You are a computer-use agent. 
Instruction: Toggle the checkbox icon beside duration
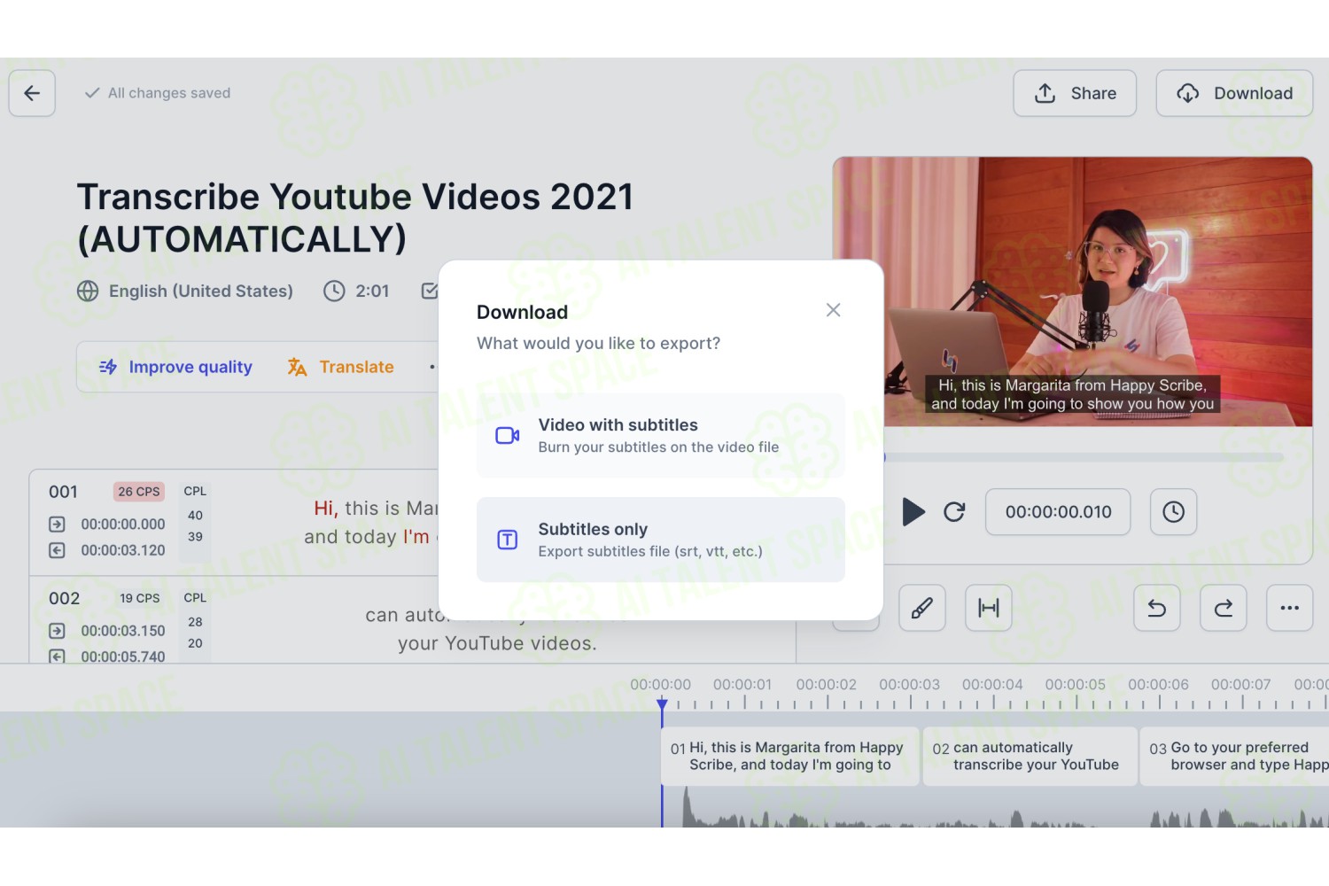(x=430, y=291)
